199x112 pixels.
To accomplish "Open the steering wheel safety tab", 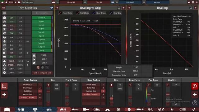I will click(161, 109).
